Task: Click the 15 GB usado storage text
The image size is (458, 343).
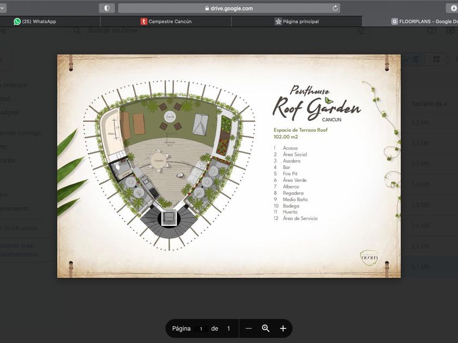Action: point(19,228)
